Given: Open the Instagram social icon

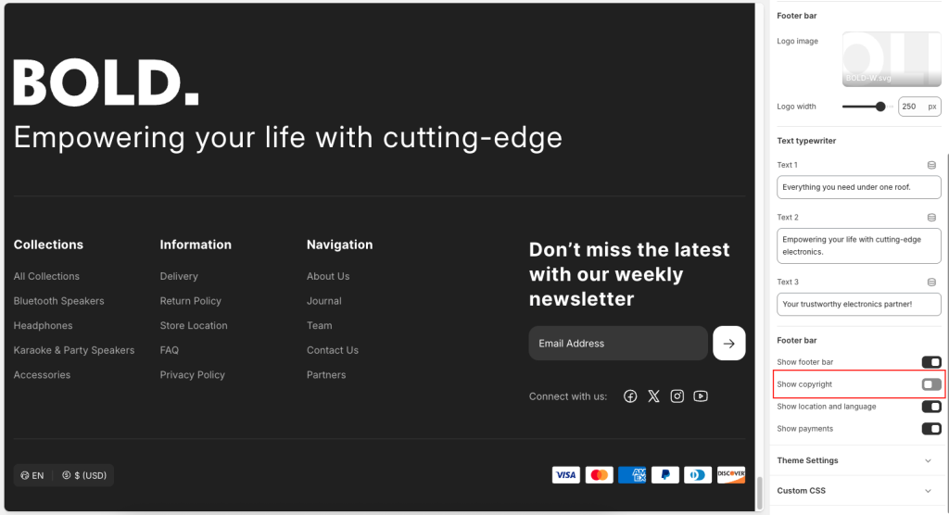Looking at the screenshot, I should coord(677,396).
